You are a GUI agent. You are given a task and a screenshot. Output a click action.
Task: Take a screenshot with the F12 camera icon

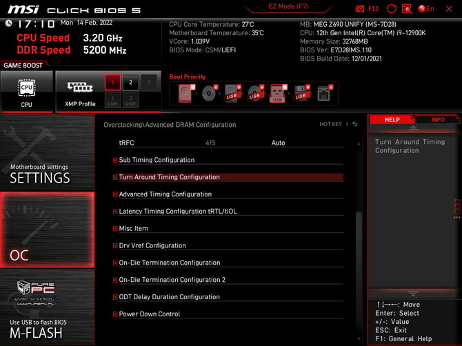[x=360, y=8]
